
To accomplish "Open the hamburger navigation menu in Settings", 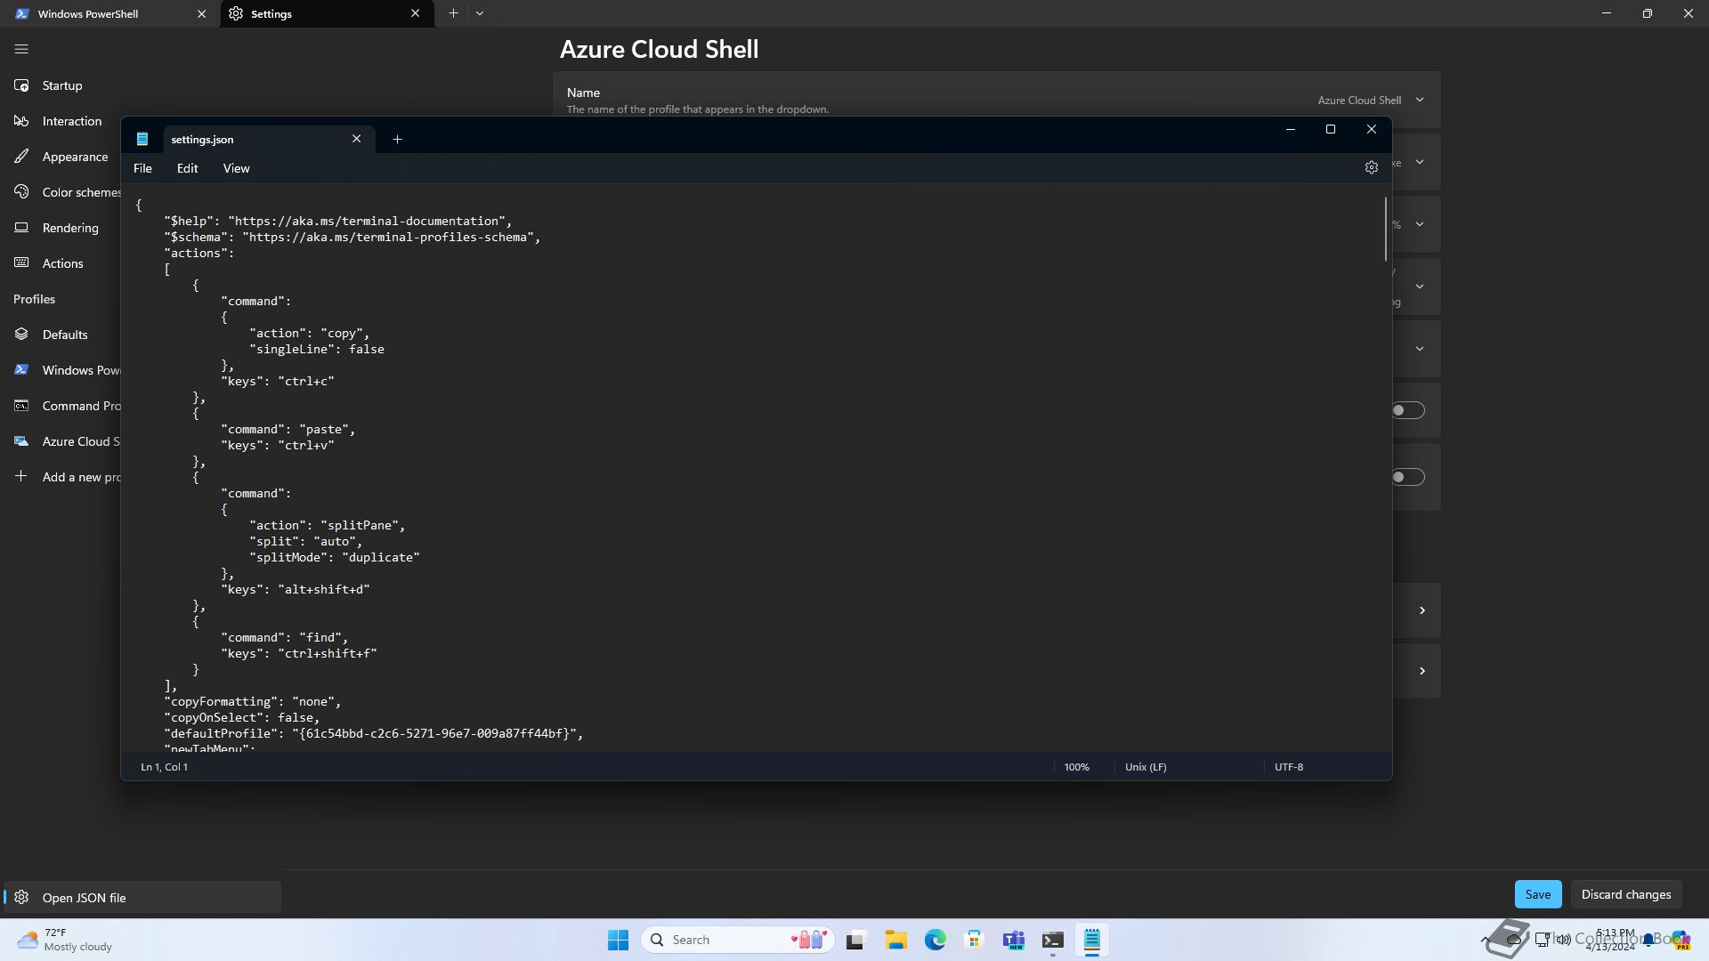I will point(21,50).
